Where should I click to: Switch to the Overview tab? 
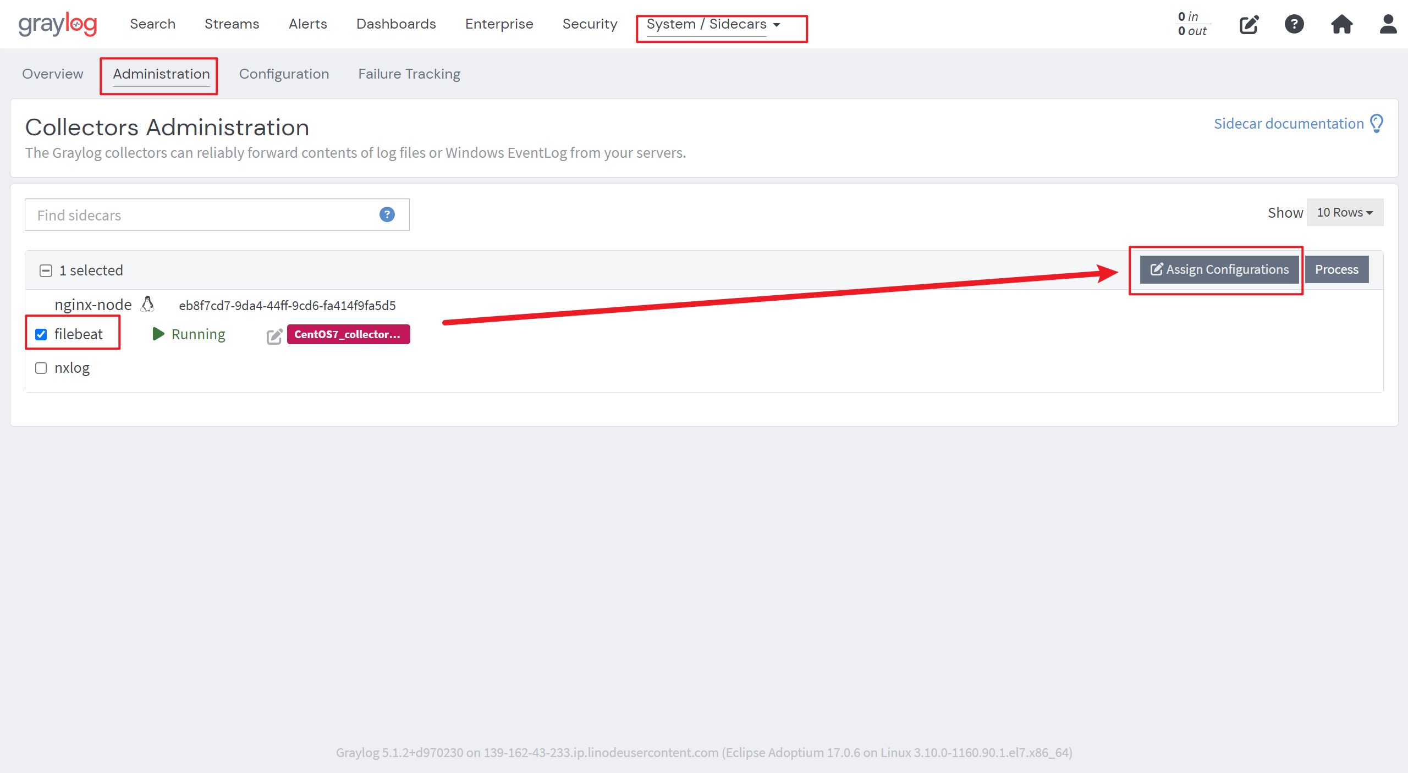click(x=53, y=74)
